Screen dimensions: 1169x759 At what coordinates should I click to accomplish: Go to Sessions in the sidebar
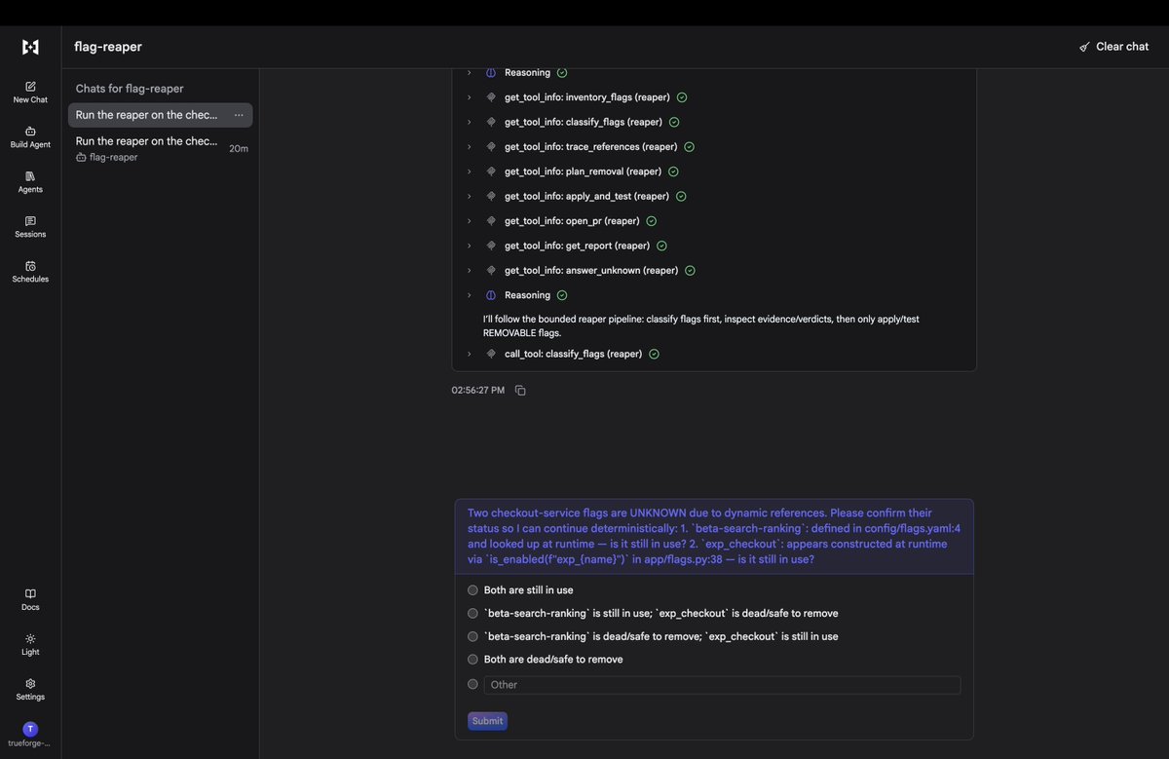click(x=30, y=227)
